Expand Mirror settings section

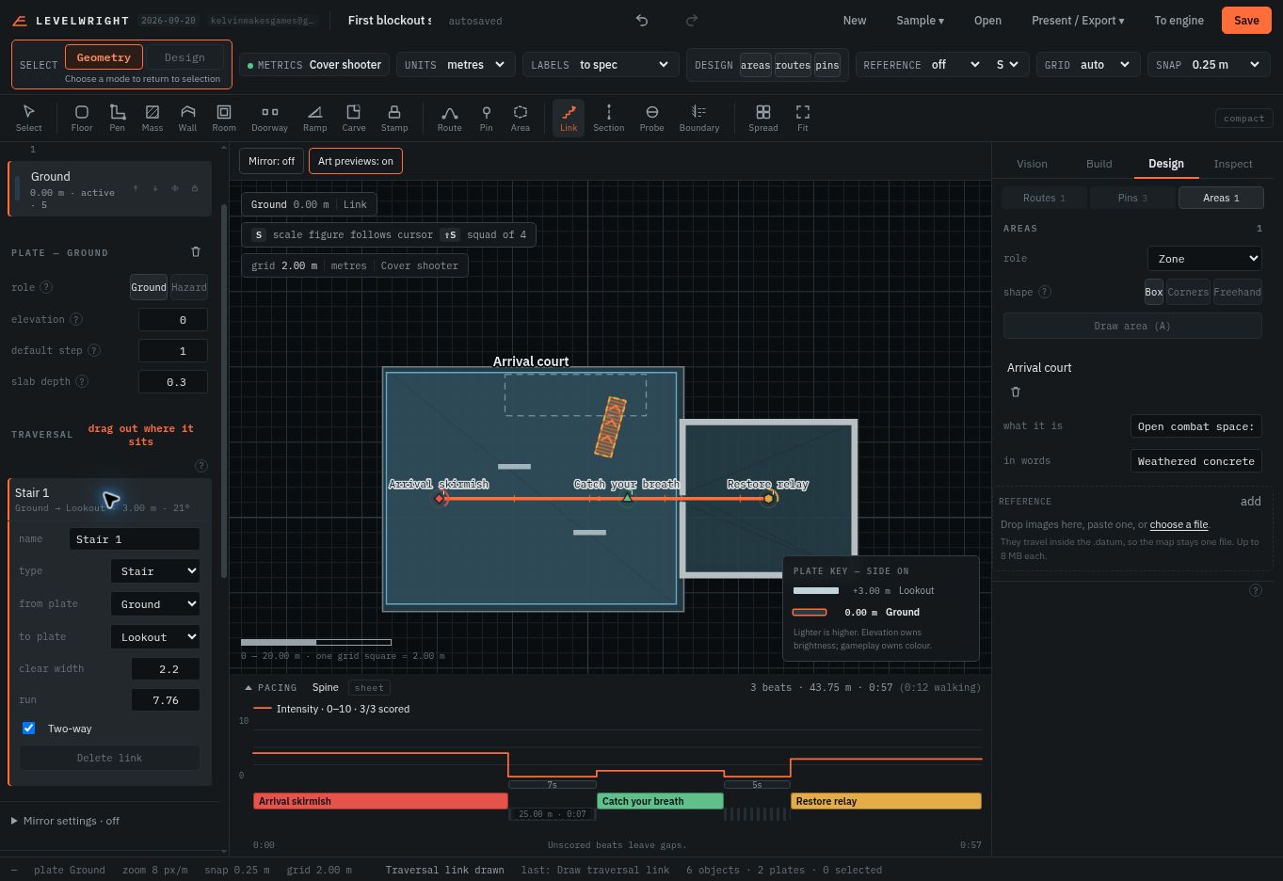pos(65,821)
